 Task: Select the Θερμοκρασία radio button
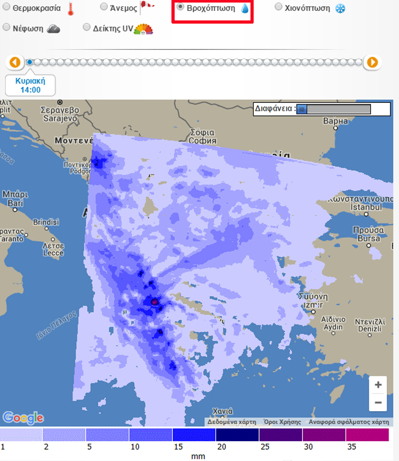pos(7,7)
